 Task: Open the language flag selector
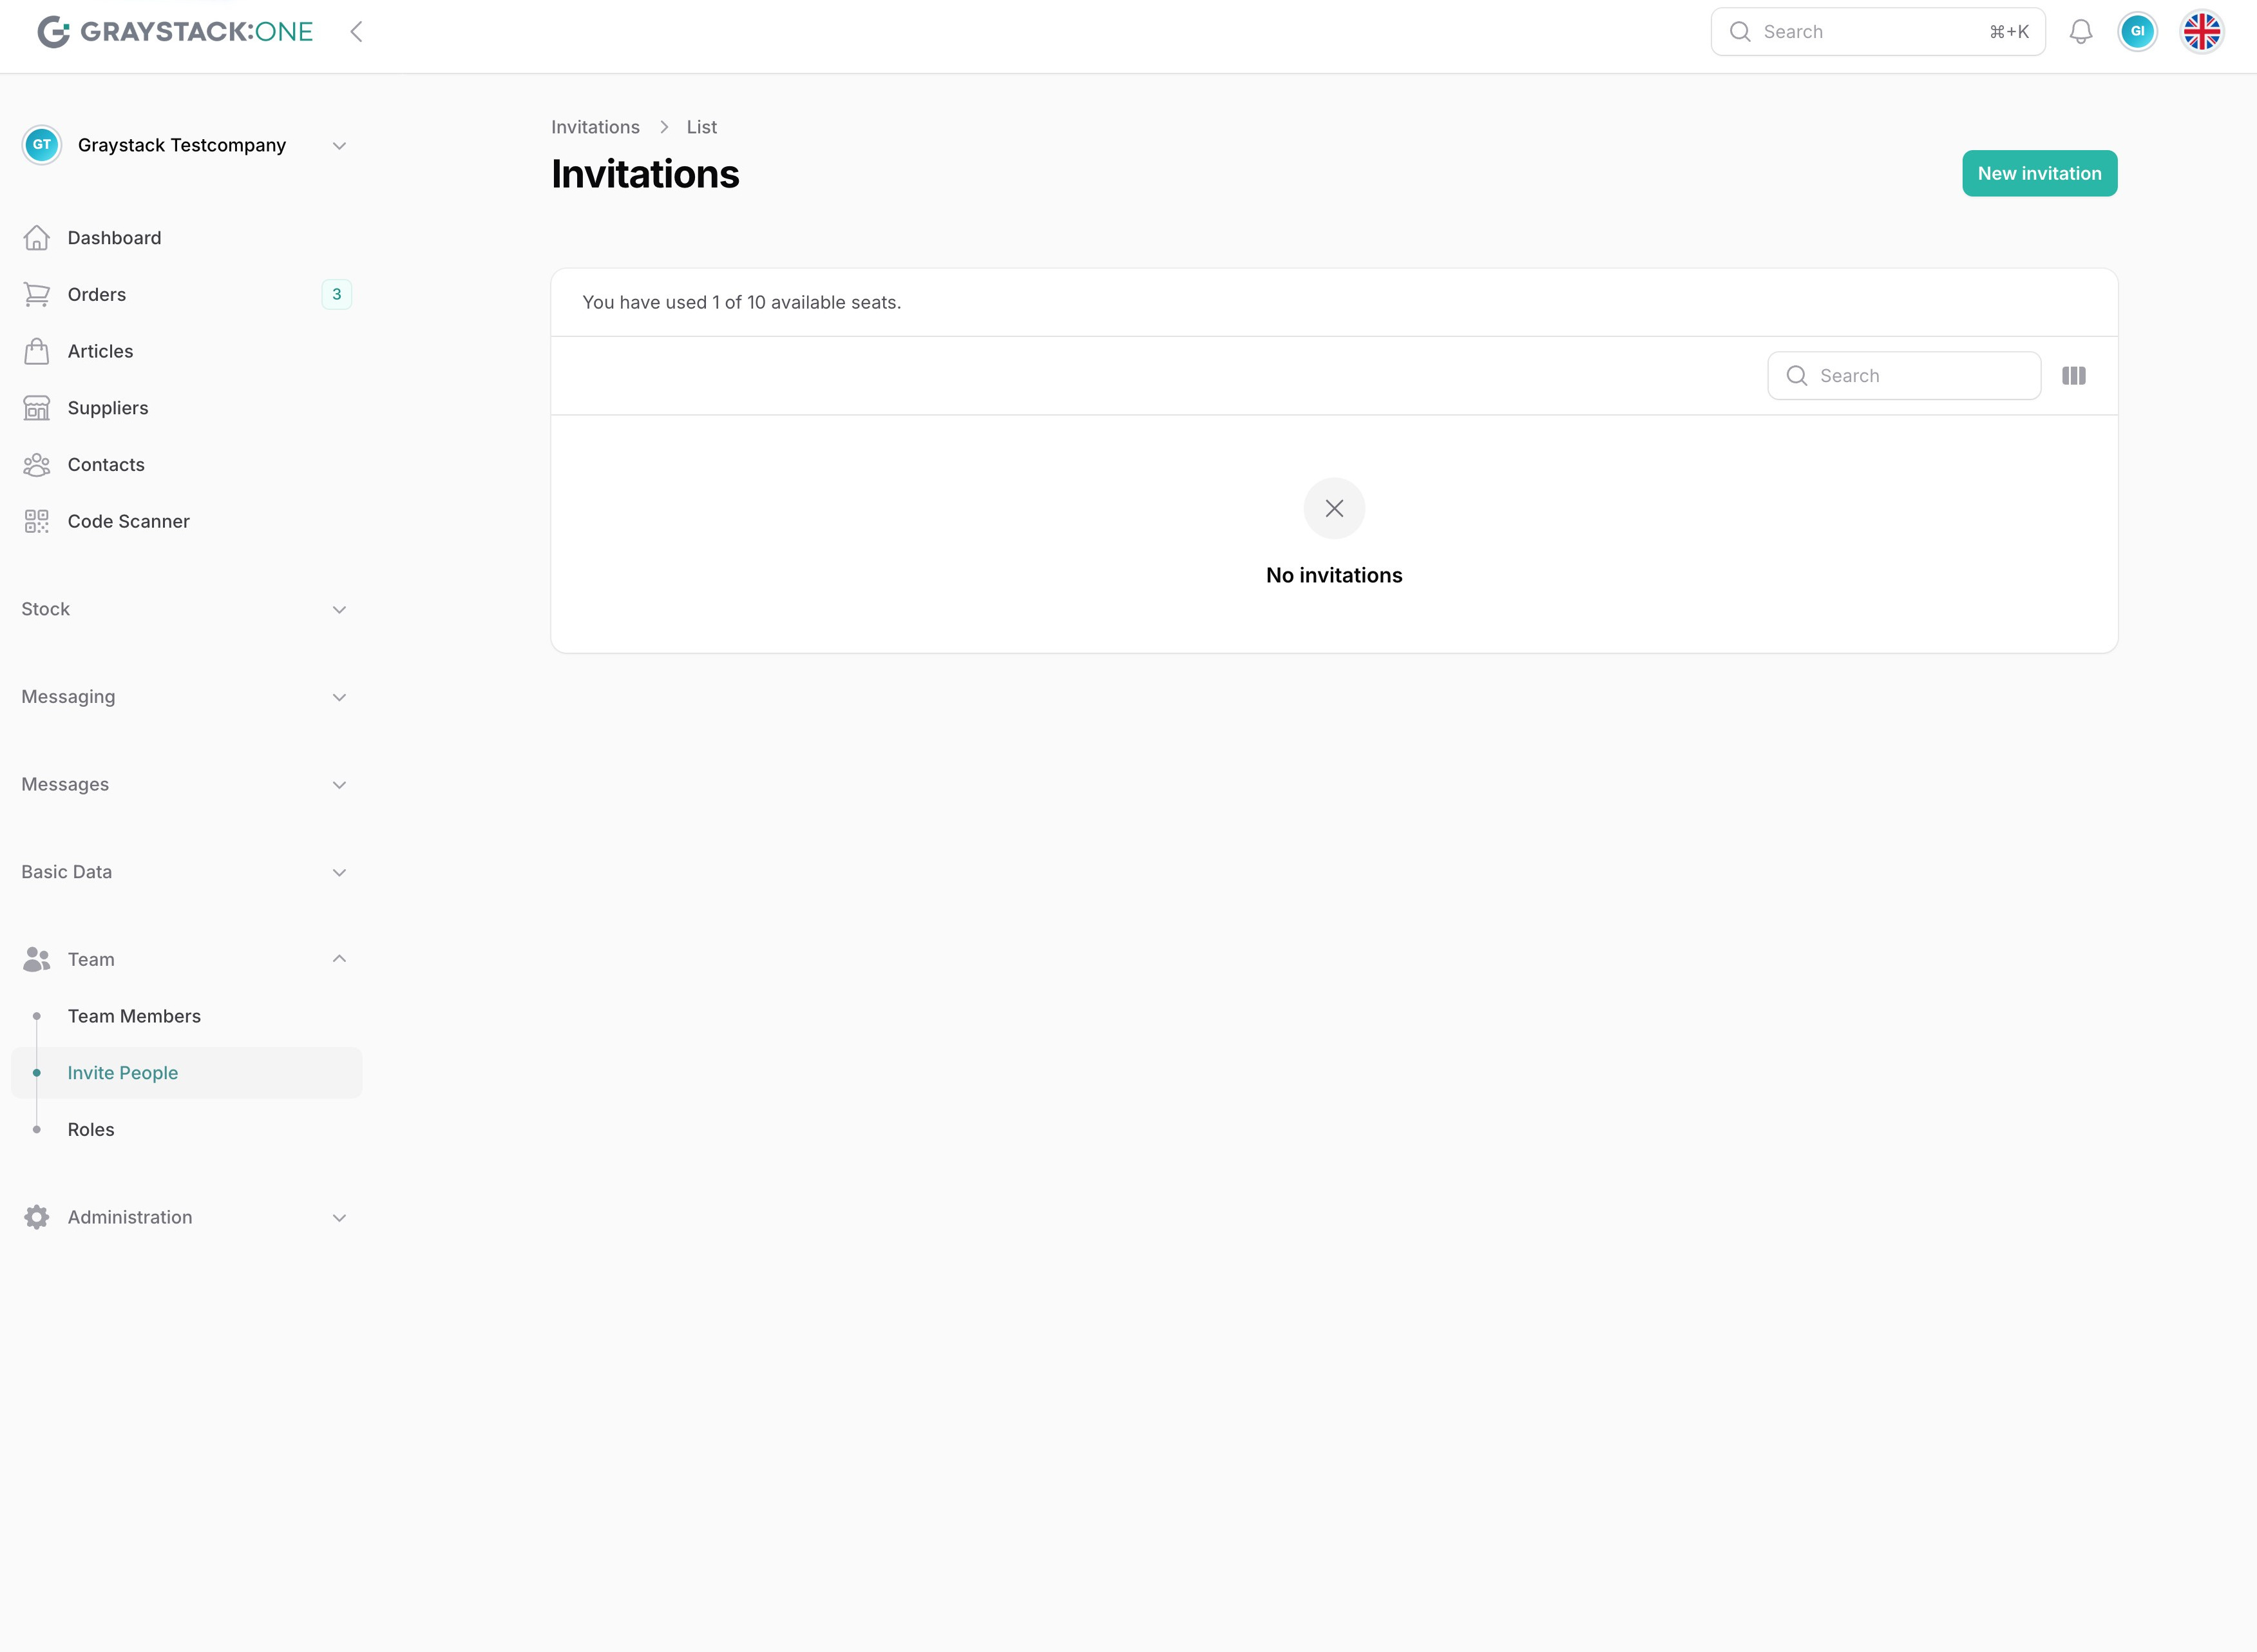coord(2201,32)
